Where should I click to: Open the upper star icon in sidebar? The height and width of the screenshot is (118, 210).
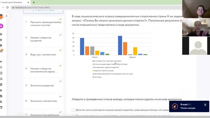tap(1, 40)
